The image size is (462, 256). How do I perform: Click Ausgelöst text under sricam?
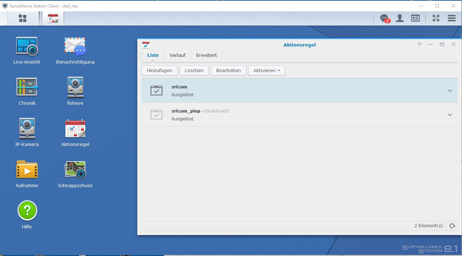[182, 95]
